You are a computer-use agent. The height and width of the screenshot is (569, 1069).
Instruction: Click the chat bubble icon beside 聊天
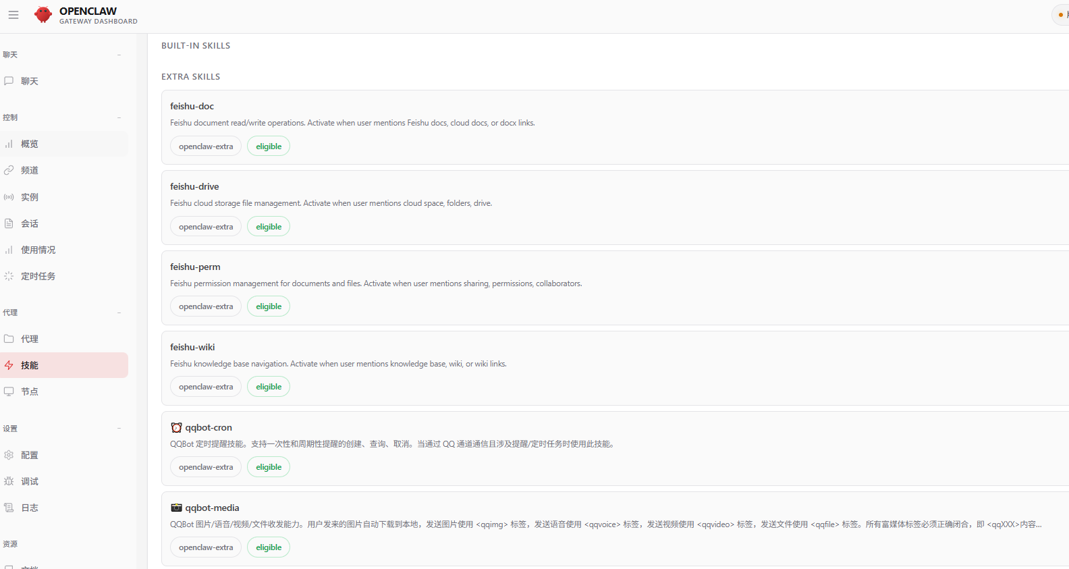pos(9,81)
